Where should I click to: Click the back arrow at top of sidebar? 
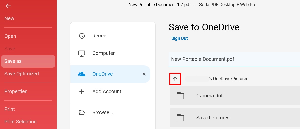point(8,6)
